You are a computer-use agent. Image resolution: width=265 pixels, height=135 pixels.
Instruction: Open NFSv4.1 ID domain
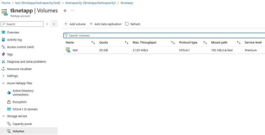(25, 109)
